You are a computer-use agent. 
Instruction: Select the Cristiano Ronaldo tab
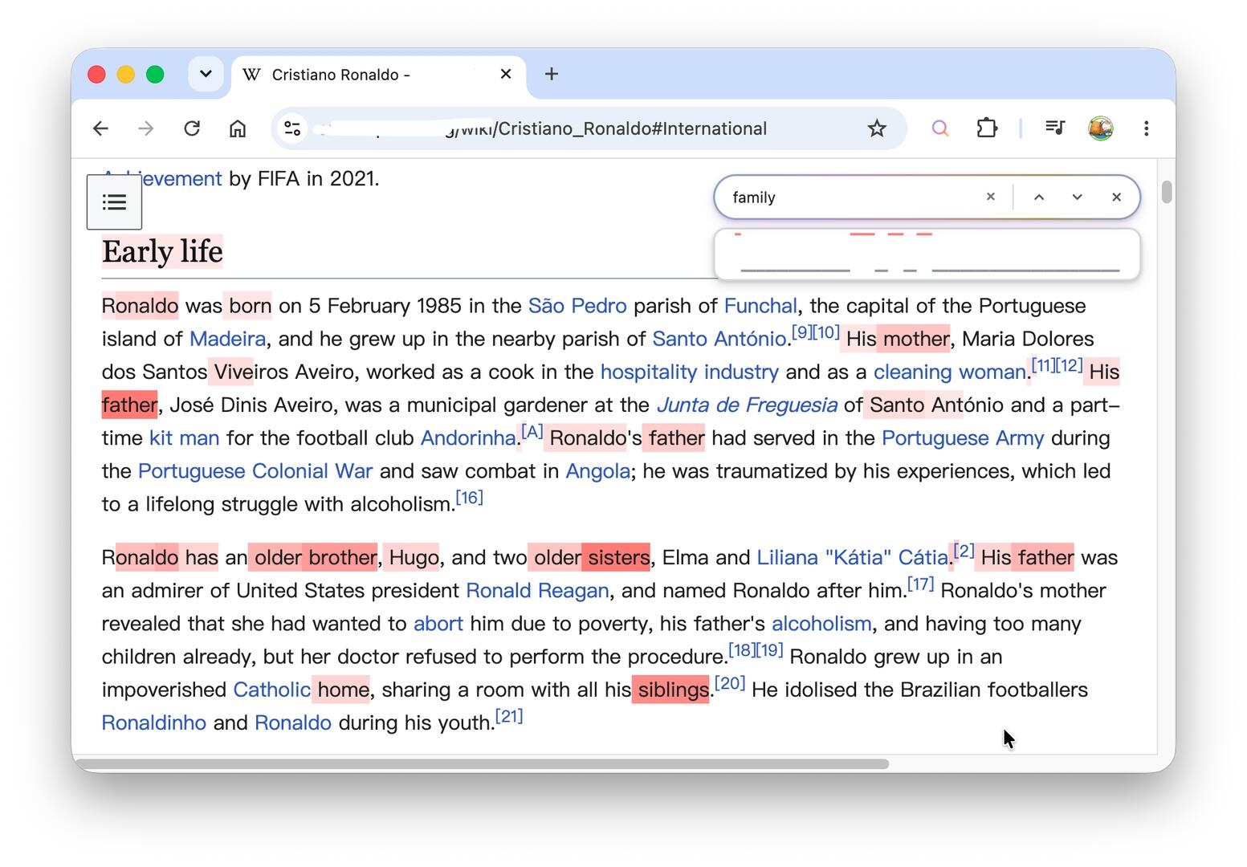point(378,75)
